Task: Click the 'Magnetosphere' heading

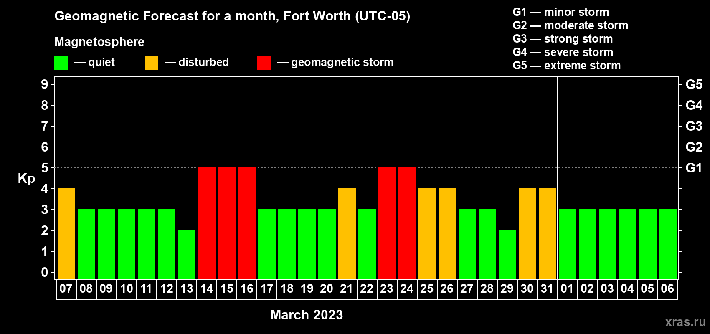Action: click(99, 42)
